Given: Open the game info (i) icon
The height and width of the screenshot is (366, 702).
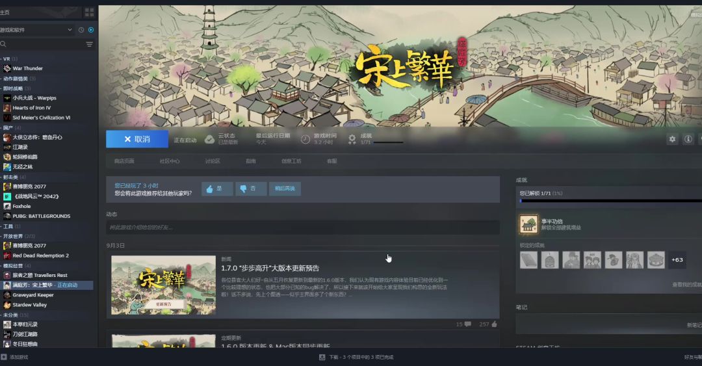Looking at the screenshot, I should (x=688, y=139).
